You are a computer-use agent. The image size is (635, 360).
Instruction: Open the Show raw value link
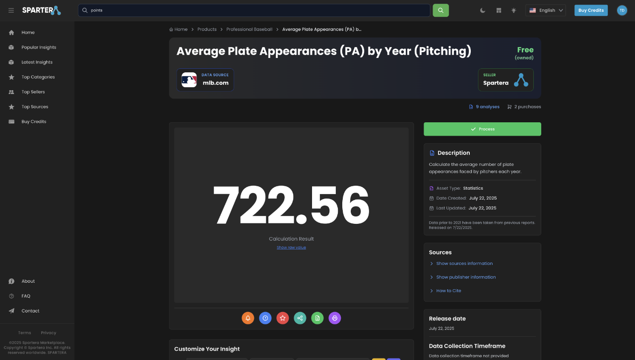[x=291, y=247]
